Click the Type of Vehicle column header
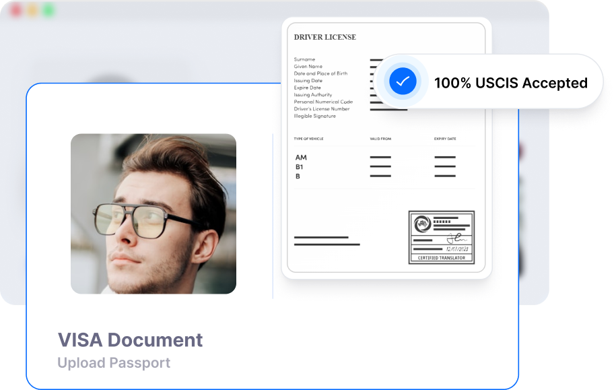The width and height of the screenshot is (616, 390). click(308, 139)
